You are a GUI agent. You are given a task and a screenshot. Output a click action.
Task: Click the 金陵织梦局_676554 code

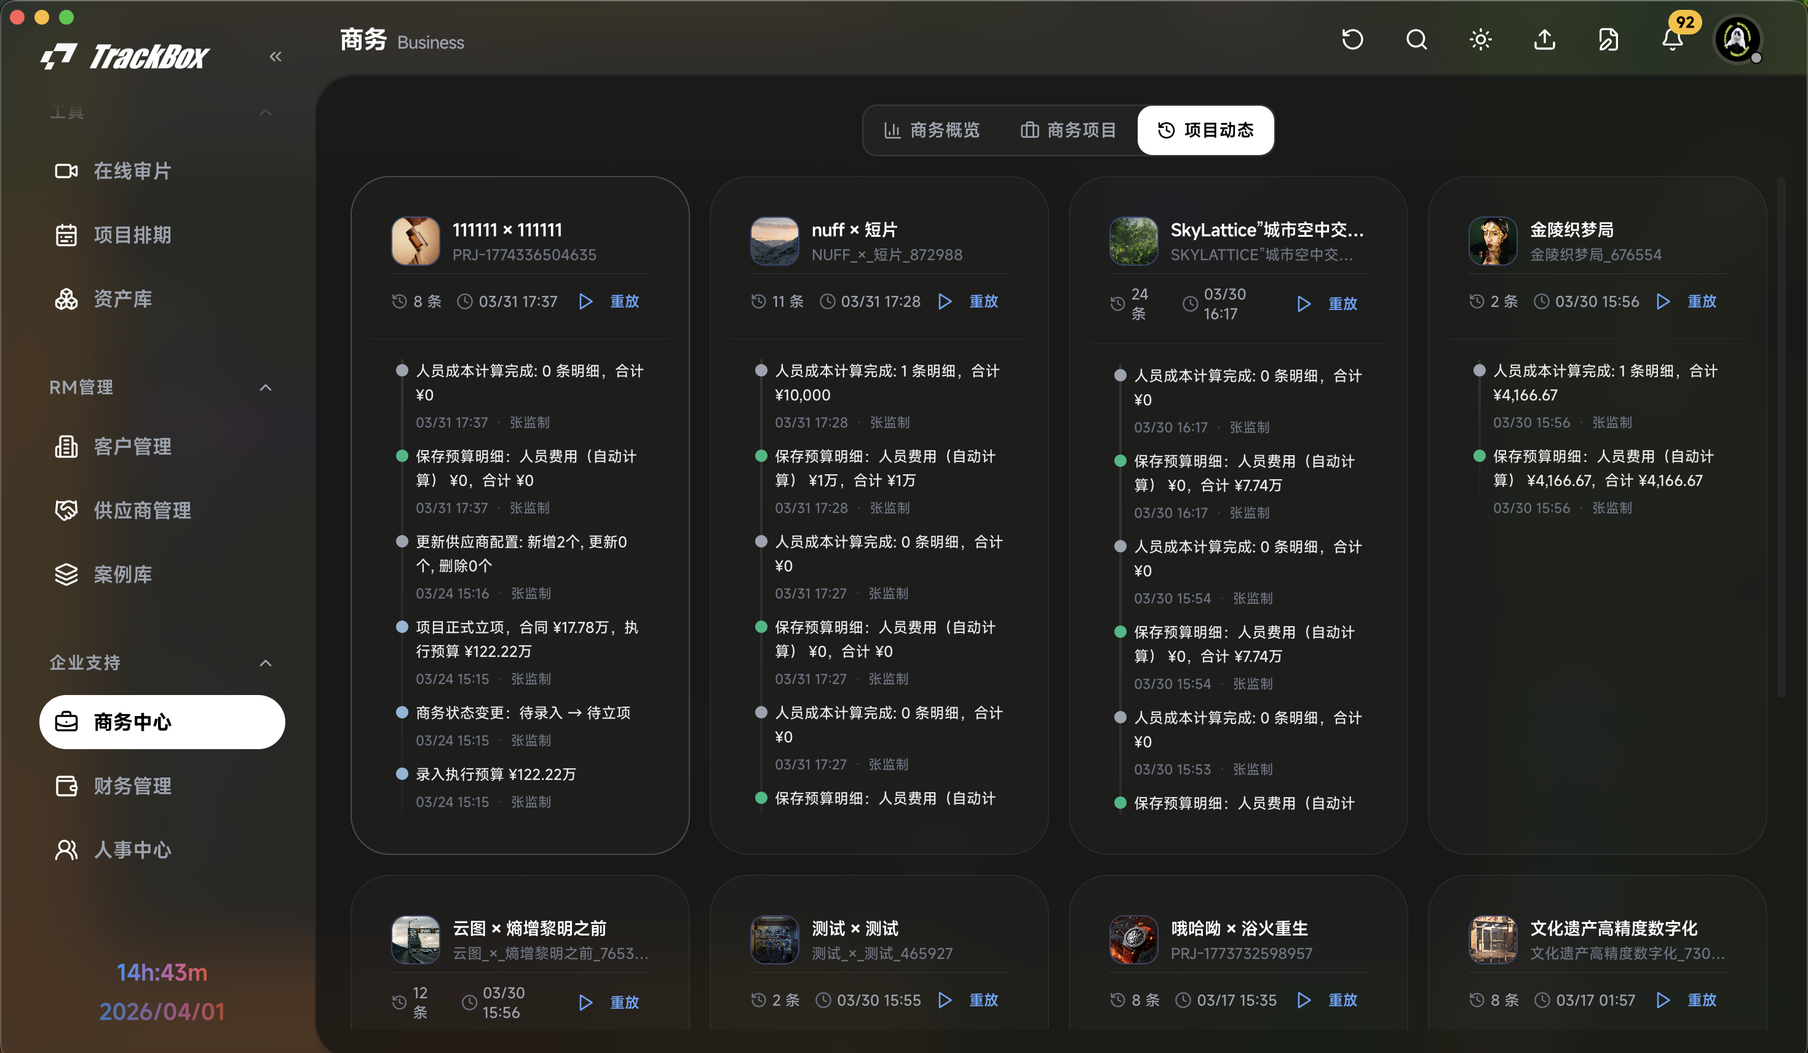(1596, 255)
